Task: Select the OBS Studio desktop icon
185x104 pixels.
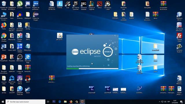Action: click(20, 58)
